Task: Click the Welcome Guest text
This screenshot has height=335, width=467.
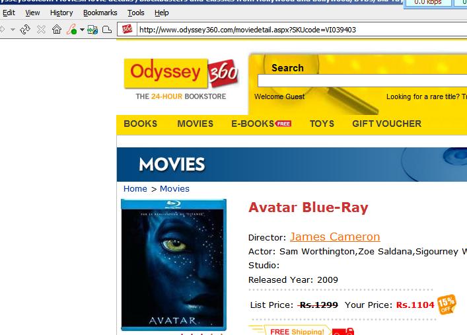Action: [x=279, y=96]
